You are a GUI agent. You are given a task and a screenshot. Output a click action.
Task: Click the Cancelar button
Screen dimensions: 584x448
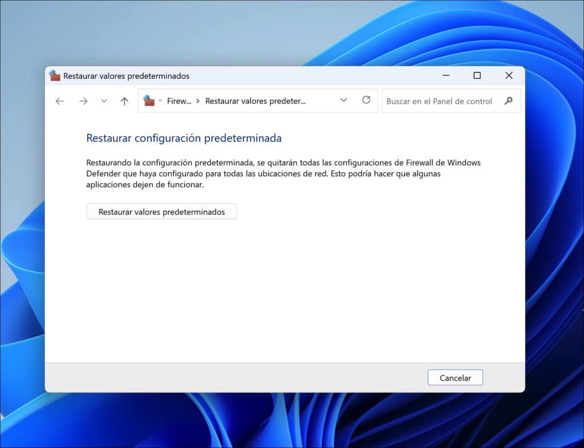pyautogui.click(x=455, y=378)
